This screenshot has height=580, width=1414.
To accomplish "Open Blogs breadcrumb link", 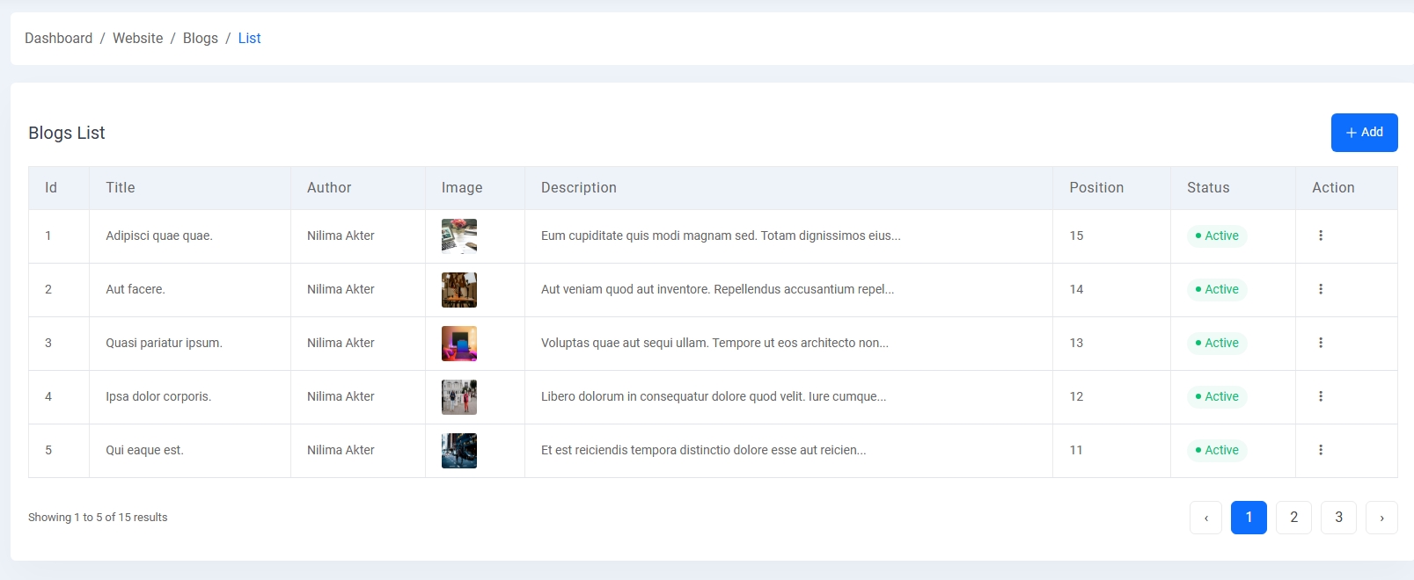I will [x=200, y=39].
